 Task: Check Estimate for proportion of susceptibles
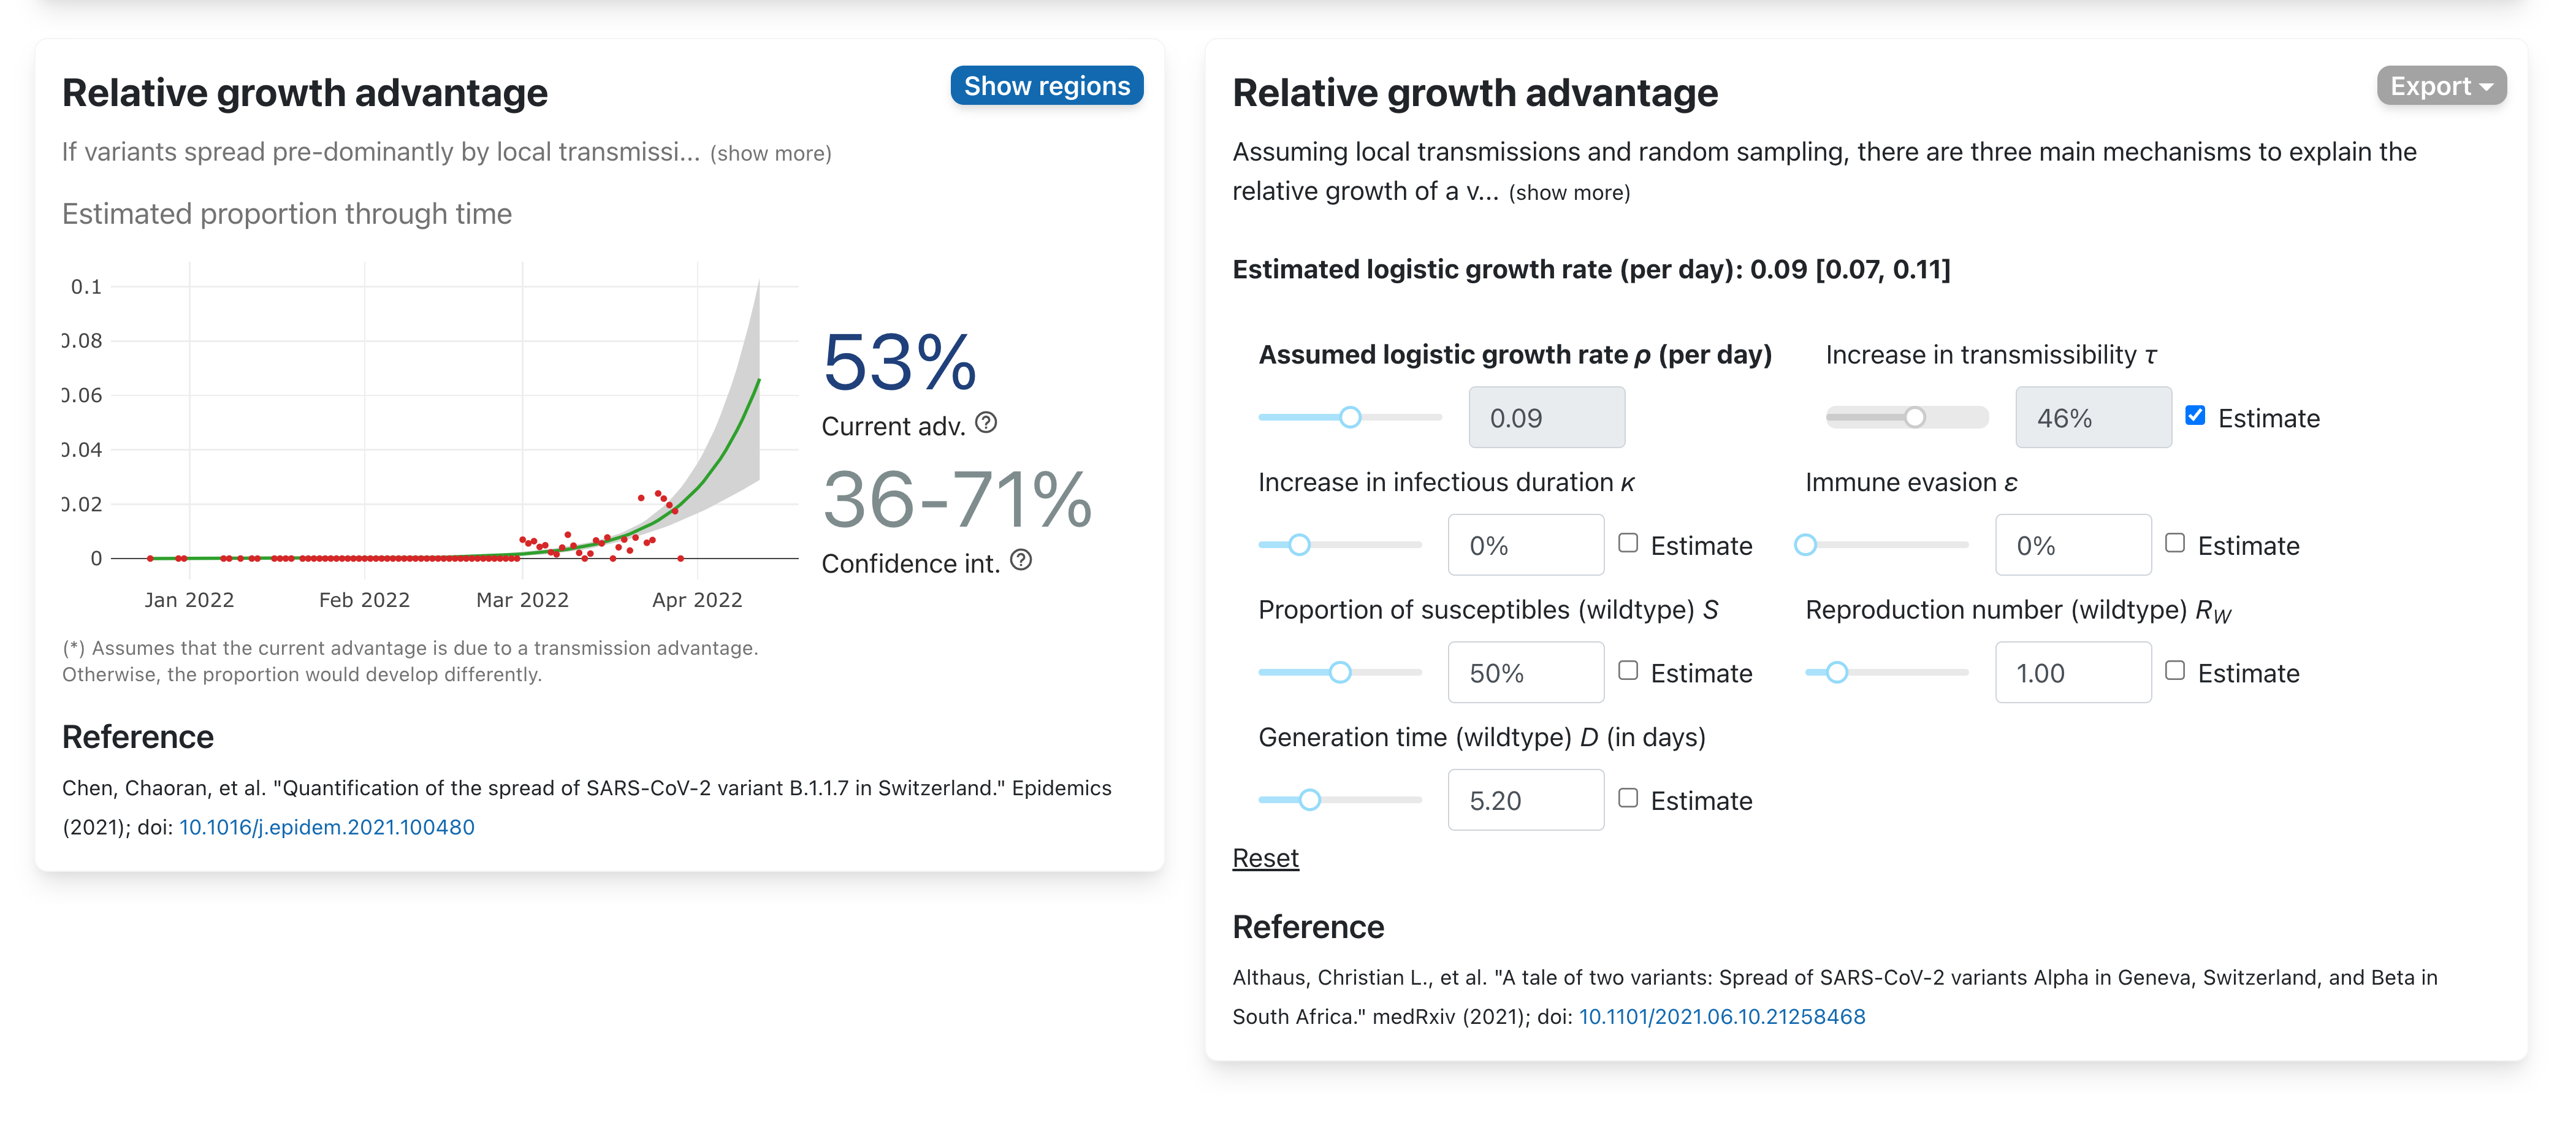click(x=1628, y=671)
